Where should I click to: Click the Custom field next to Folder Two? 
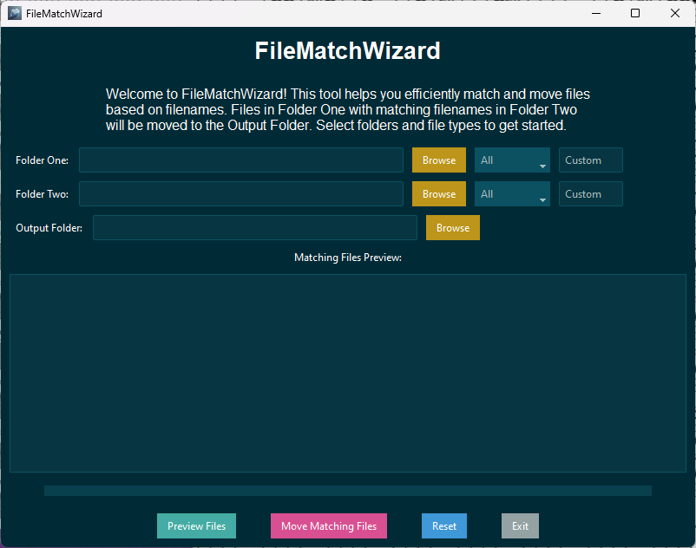click(x=590, y=193)
